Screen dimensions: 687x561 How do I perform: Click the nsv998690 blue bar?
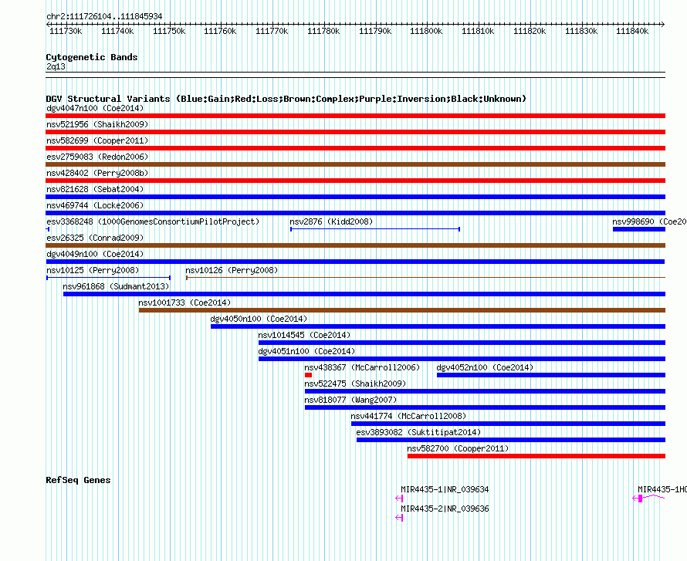[639, 229]
